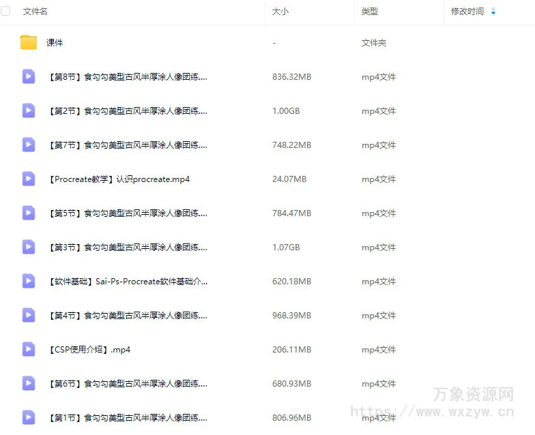Open 【第6节】 video file name
The width and height of the screenshot is (535, 435).
click(128, 384)
